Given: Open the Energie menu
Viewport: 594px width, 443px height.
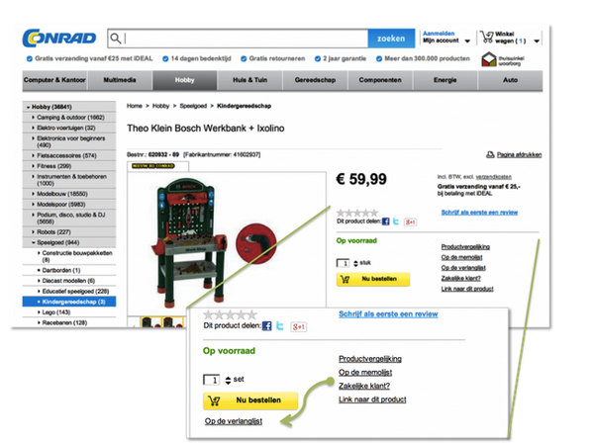Looking at the screenshot, I should pos(445,80).
